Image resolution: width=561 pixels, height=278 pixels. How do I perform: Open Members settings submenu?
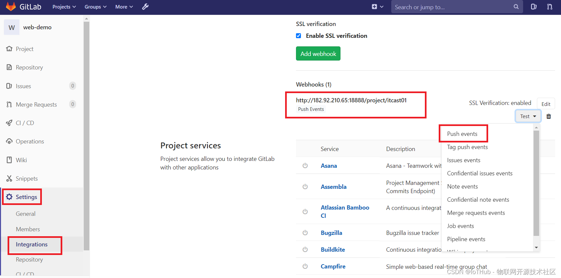pos(28,229)
